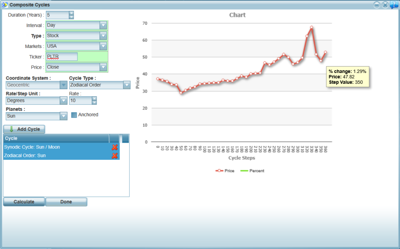Click the Add Cycle button
The width and height of the screenshot is (400, 249).
(x=24, y=129)
